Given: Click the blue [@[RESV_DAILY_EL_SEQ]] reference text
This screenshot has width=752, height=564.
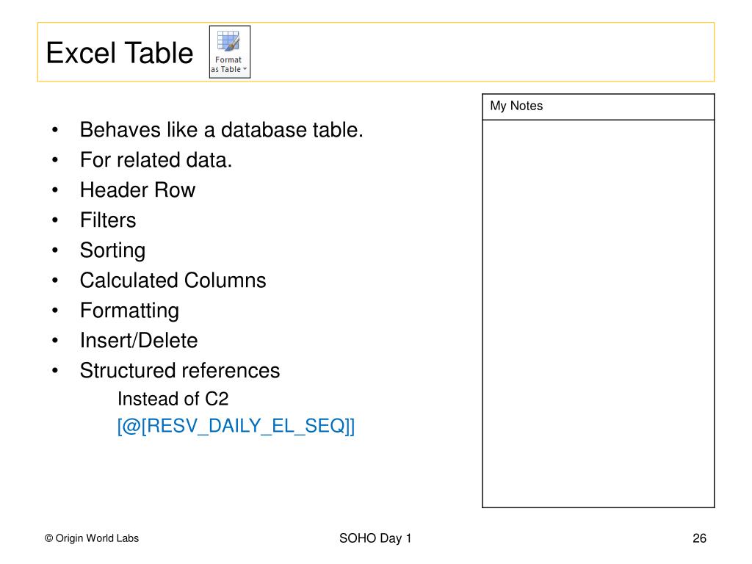Looking at the screenshot, I should click(x=236, y=426).
